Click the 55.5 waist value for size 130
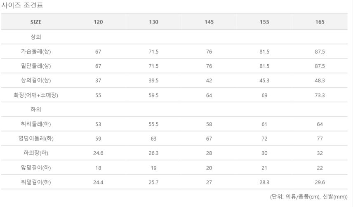 tap(153, 124)
